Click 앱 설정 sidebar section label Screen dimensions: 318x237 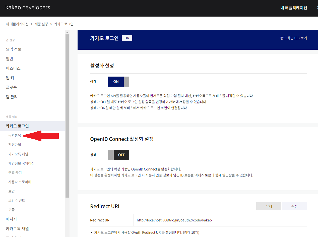click(x=10, y=40)
